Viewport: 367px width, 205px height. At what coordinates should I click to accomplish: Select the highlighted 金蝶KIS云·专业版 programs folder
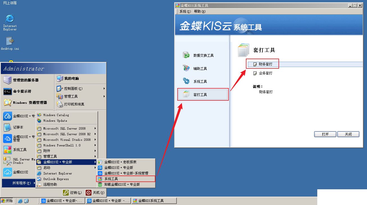(67, 162)
